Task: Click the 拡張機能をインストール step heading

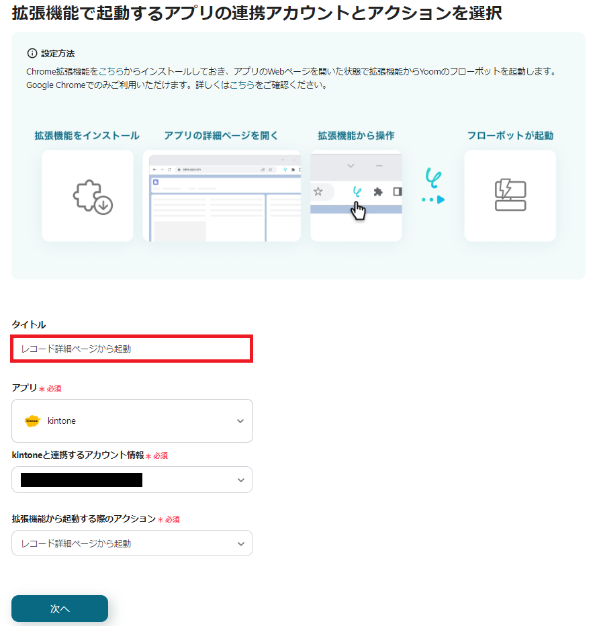Action: pyautogui.click(x=87, y=136)
